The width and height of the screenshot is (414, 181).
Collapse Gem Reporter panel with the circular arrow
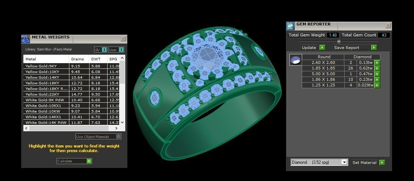pyautogui.click(x=339, y=41)
